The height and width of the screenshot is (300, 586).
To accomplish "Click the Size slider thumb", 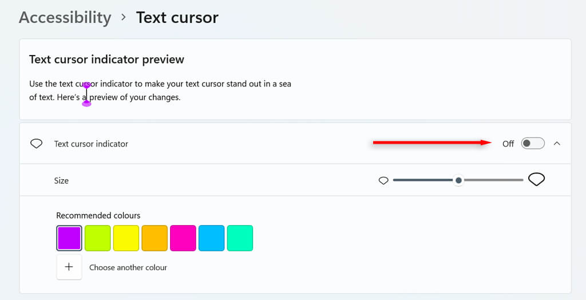I will coord(458,180).
